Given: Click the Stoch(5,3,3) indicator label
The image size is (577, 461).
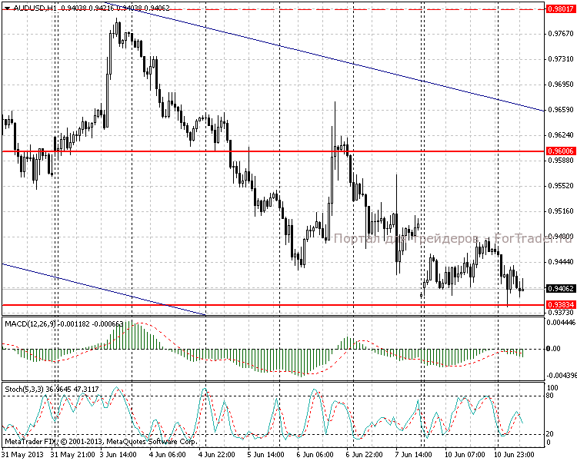Looking at the screenshot, I should [x=25, y=390].
